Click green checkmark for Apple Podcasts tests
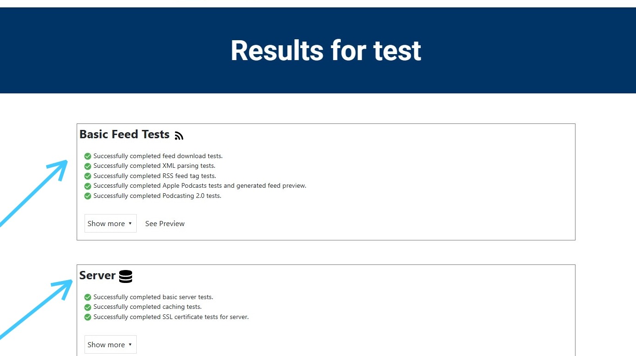This screenshot has width=636, height=356. [x=88, y=186]
